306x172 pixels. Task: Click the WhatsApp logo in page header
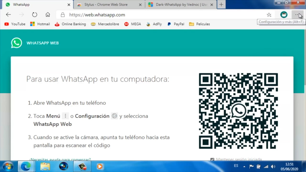click(17, 43)
